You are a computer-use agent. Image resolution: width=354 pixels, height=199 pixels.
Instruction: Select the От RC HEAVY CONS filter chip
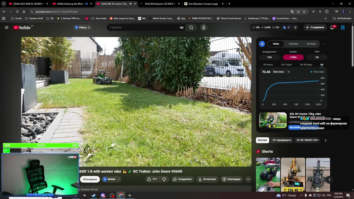[x=308, y=140]
